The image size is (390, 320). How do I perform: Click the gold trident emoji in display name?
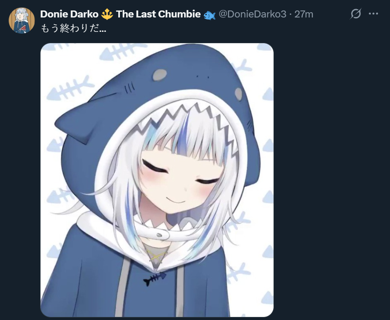pos(107,14)
